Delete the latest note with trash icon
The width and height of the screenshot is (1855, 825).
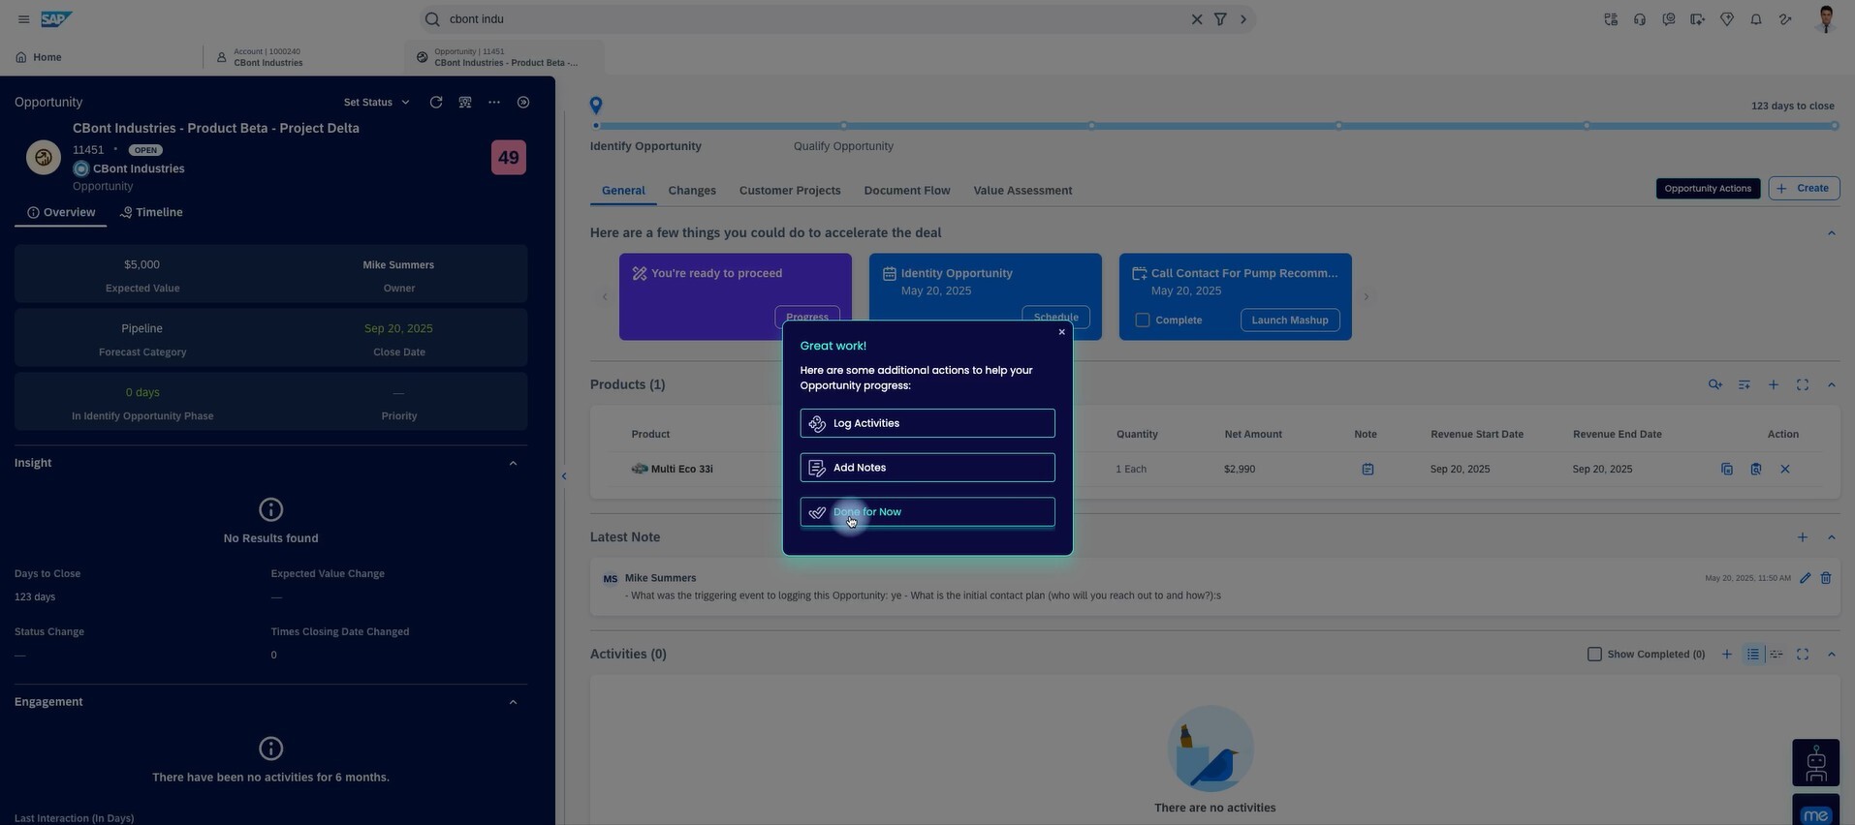click(1826, 578)
